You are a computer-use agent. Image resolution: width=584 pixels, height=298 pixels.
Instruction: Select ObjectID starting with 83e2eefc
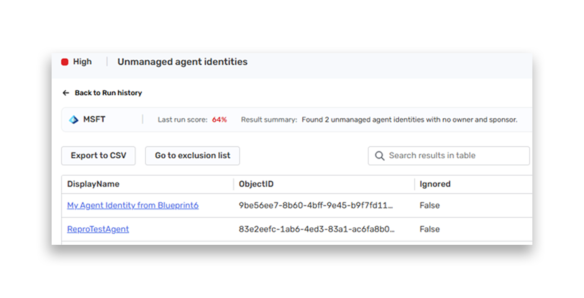[x=317, y=229]
